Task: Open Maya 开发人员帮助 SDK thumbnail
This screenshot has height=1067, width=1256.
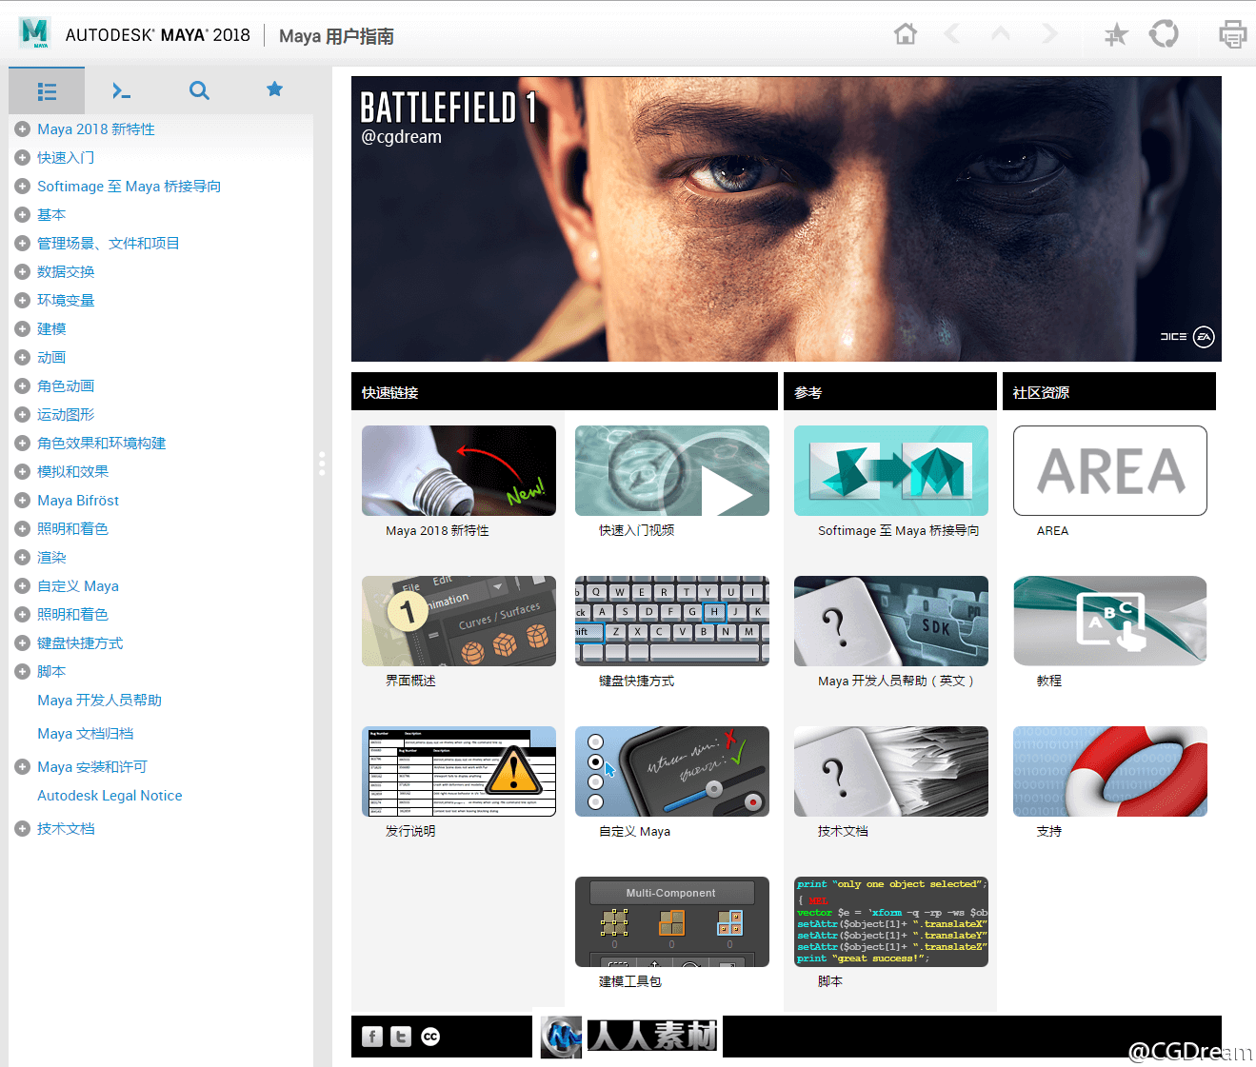Action: pyautogui.click(x=891, y=621)
